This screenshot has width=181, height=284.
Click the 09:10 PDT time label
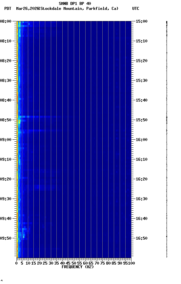[6, 159]
